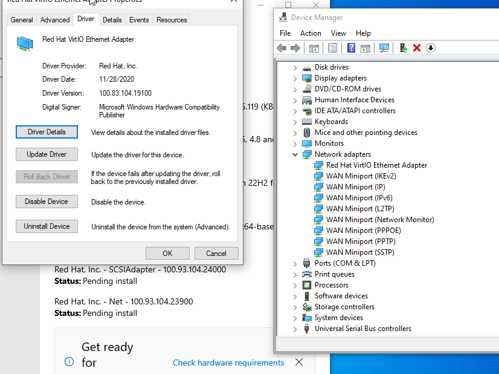Select the Processors category icon
This screenshot has height=374, width=499.
[307, 285]
